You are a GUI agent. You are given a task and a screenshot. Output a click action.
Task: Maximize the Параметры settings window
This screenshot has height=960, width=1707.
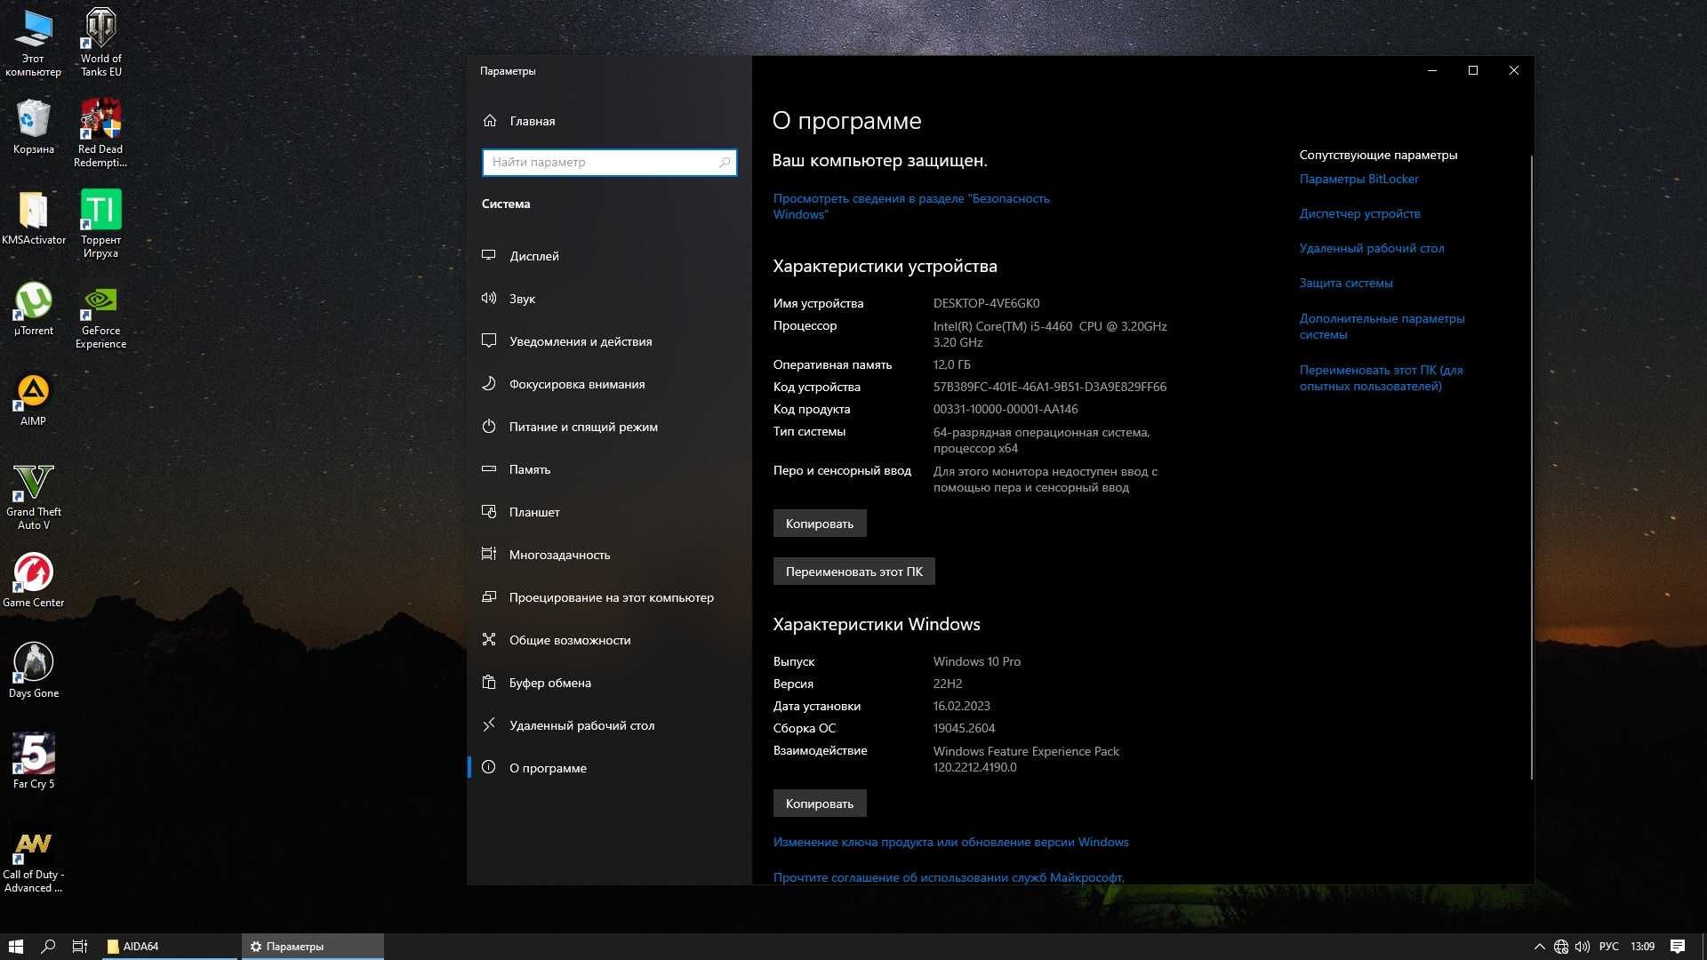[1472, 70]
